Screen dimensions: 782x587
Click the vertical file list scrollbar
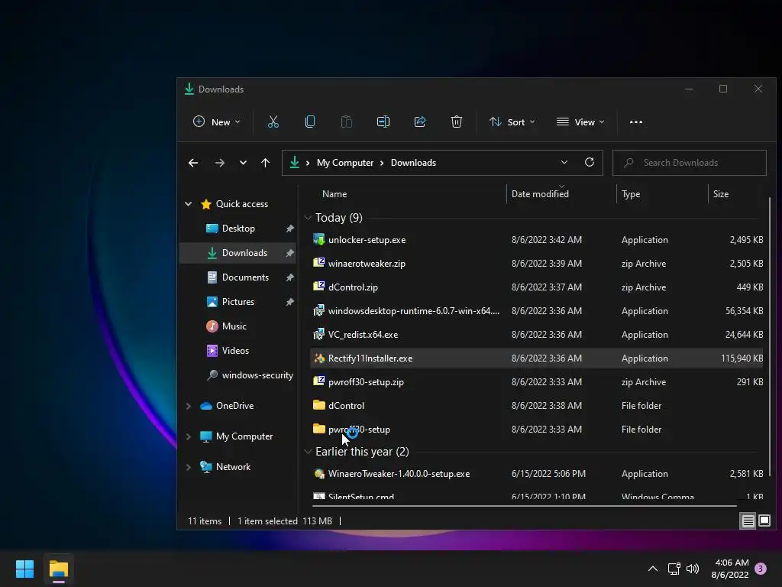(x=770, y=337)
